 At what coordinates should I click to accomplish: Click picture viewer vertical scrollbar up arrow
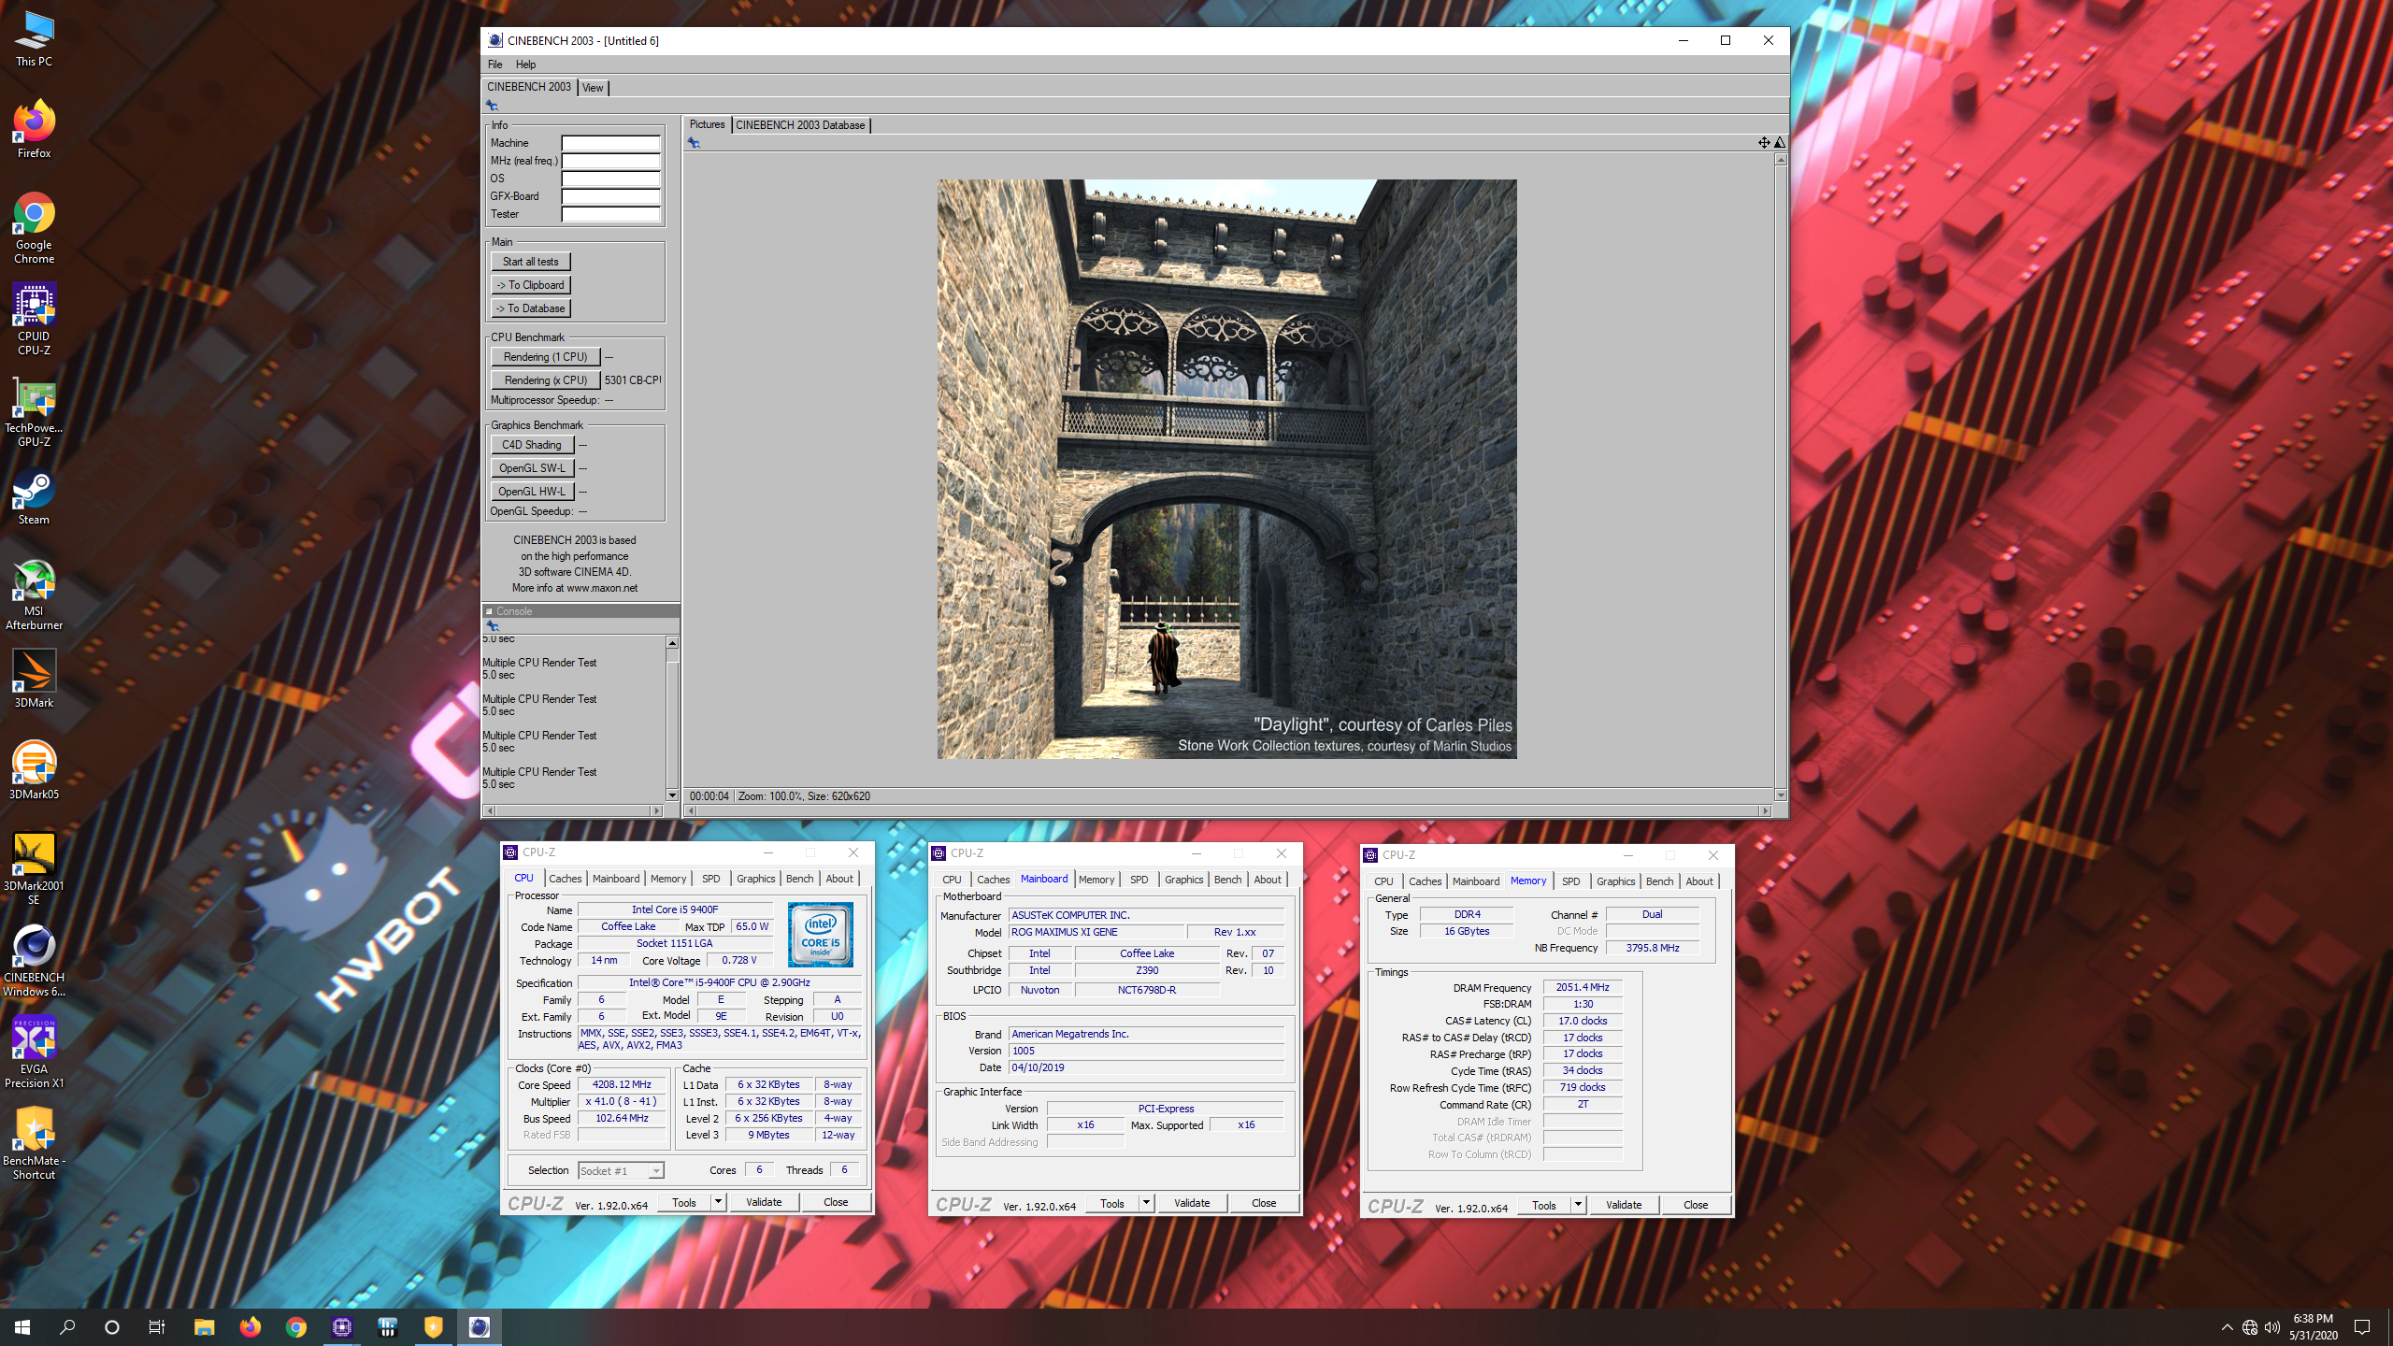pos(1781,160)
